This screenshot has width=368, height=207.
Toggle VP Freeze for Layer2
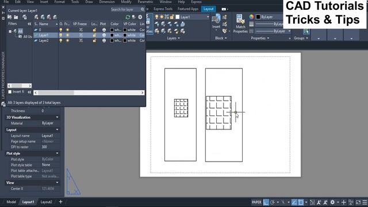(80, 41)
